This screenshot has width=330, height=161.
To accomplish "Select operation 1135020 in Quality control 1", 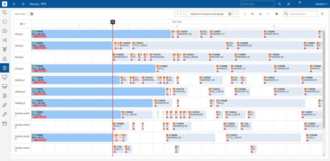I will coord(137,115).
